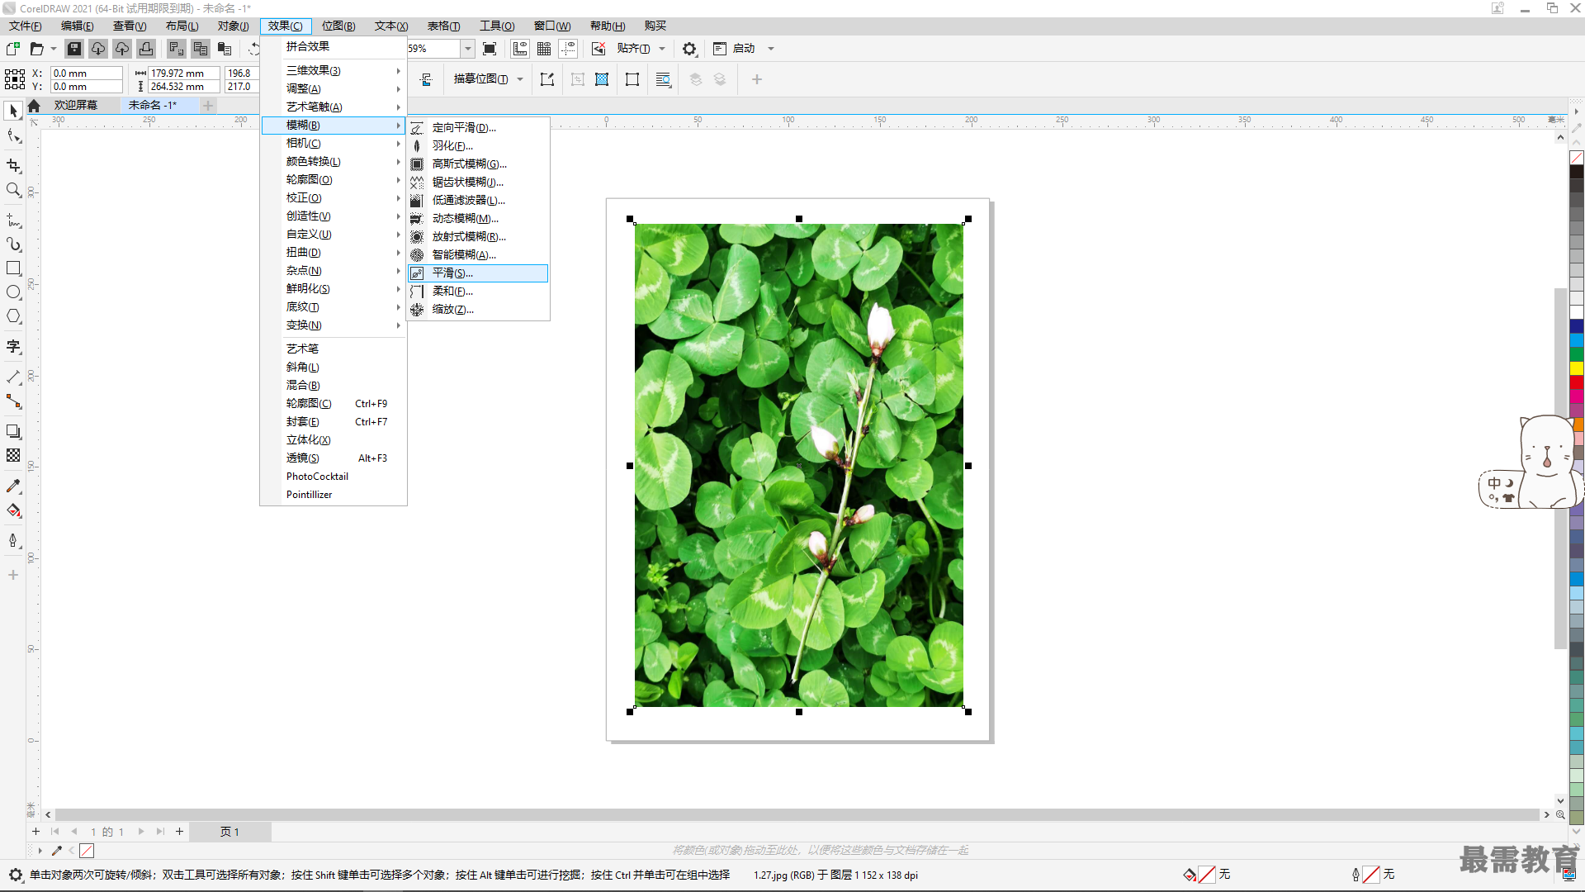Click the 购买 buy menu link
This screenshot has width=1585, height=892.
tap(655, 26)
